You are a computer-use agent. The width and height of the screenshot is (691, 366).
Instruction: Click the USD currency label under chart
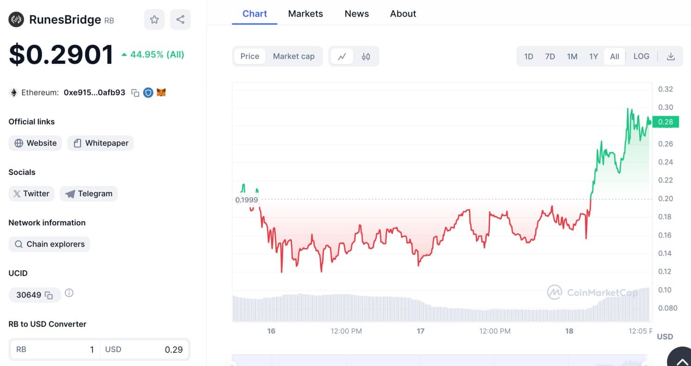[x=665, y=336]
